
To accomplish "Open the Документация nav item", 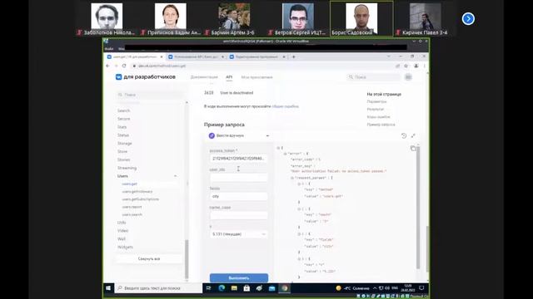I will click(x=204, y=77).
